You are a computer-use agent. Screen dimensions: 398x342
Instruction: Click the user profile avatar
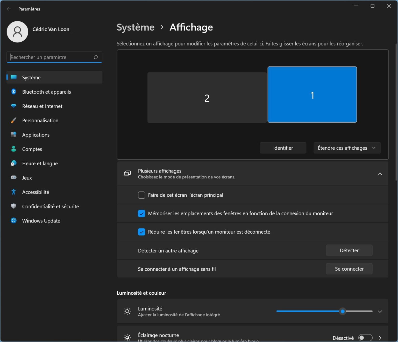coord(17,32)
